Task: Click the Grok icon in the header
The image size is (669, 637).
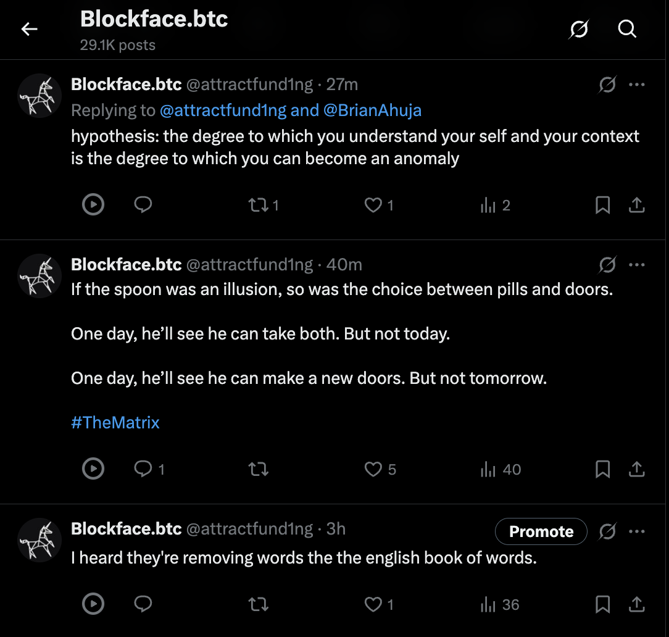Action: pos(578,29)
